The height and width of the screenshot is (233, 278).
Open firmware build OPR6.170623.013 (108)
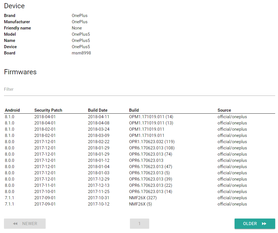151,148
